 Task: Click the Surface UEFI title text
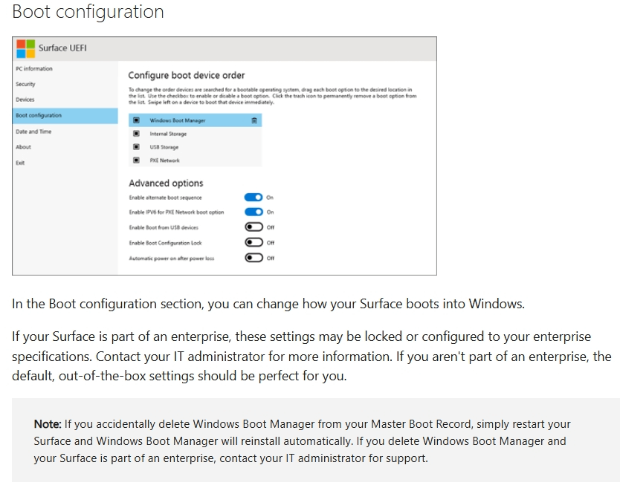[63, 49]
